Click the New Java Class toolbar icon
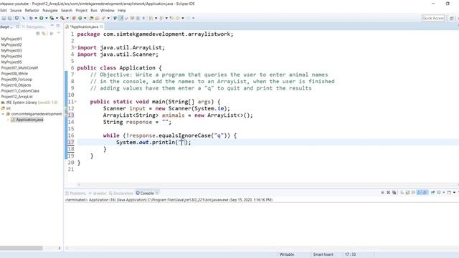The image size is (459, 258). click(x=80, y=18)
